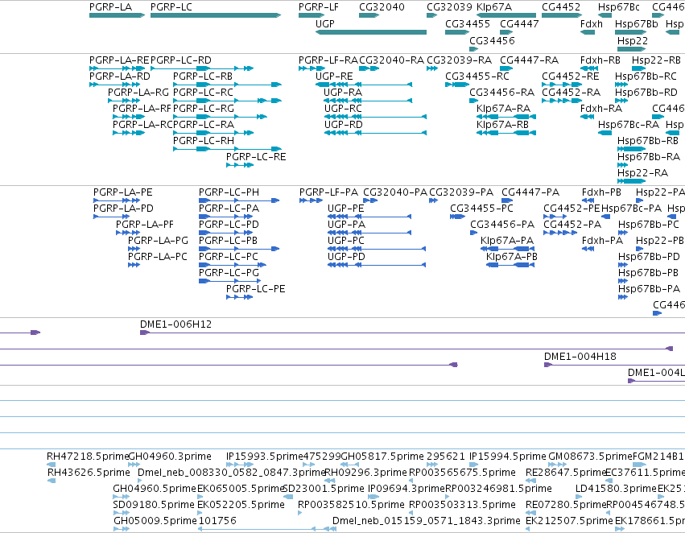Select transcript PGRP-LC-RB

point(203,76)
